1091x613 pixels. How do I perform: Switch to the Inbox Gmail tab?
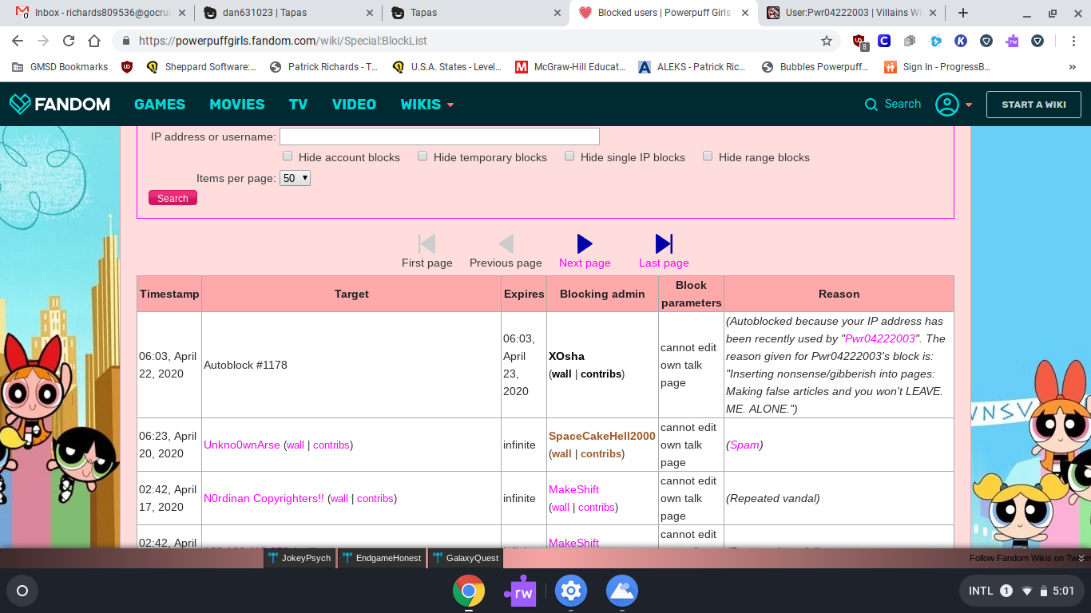click(100, 13)
